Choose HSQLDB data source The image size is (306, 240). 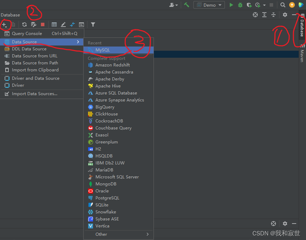point(119,156)
